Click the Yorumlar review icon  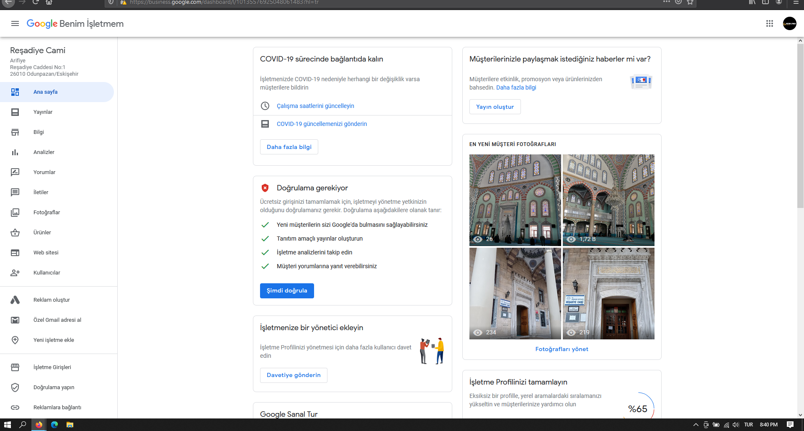[x=15, y=172]
